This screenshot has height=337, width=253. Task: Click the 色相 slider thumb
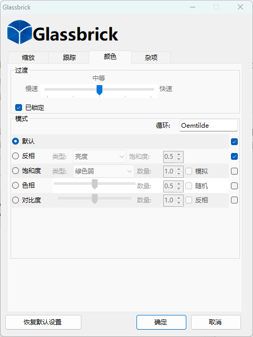94,184
